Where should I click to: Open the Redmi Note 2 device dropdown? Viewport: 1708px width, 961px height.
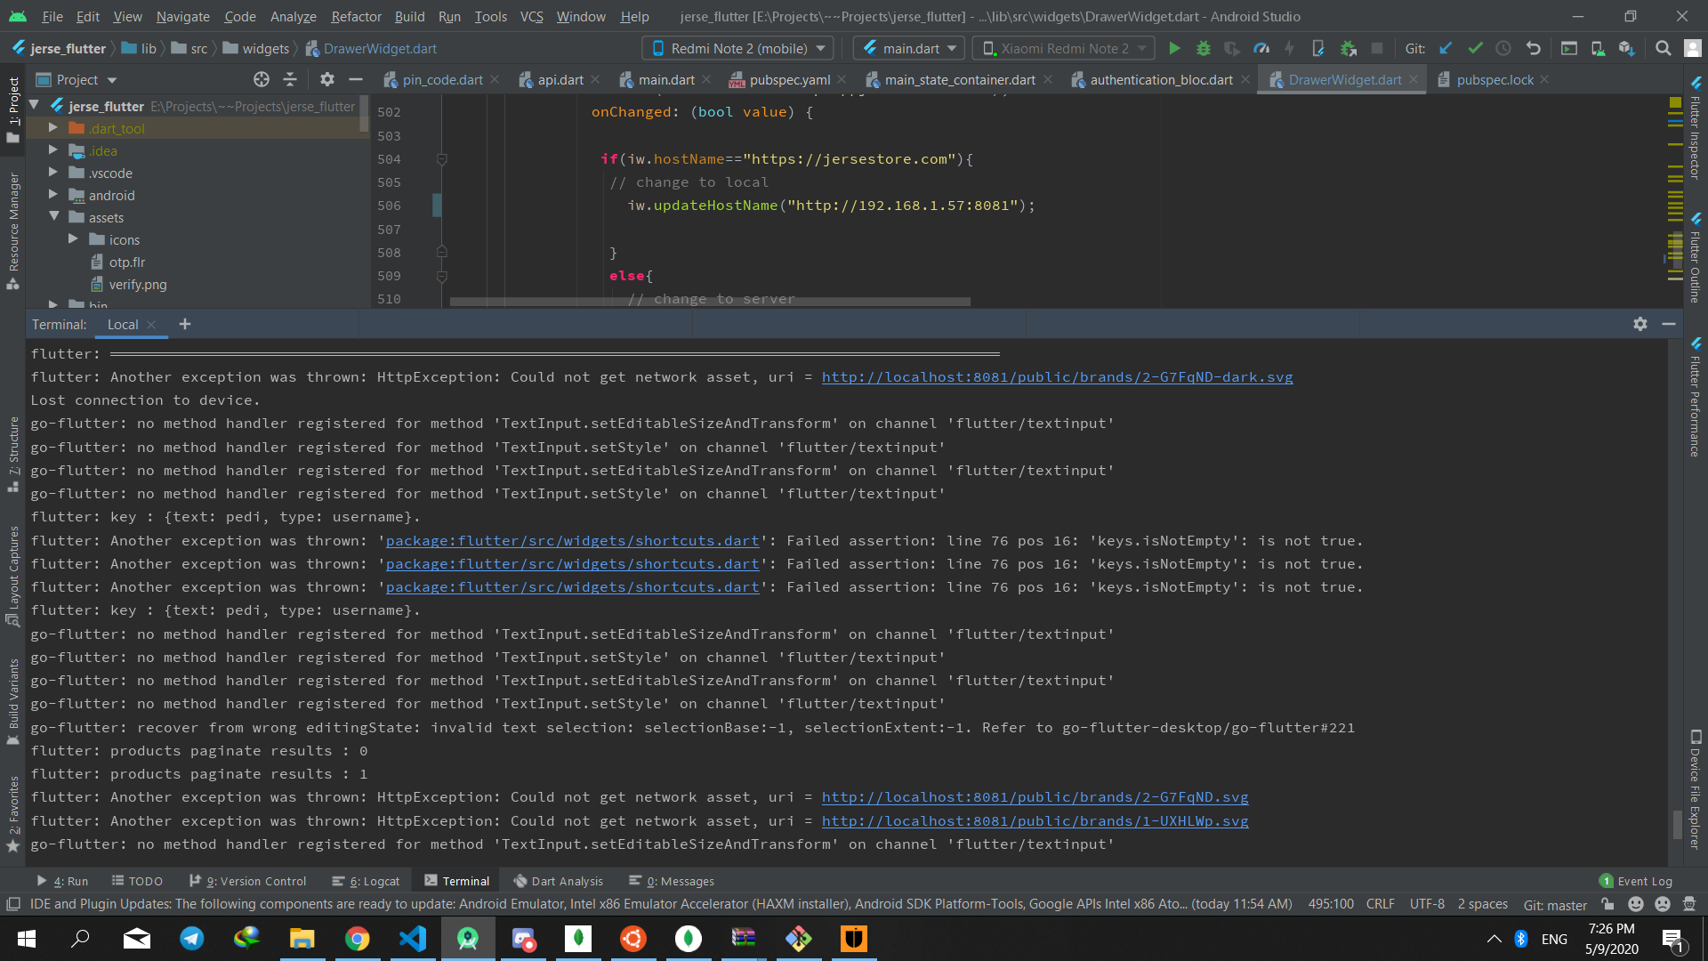[739, 49]
